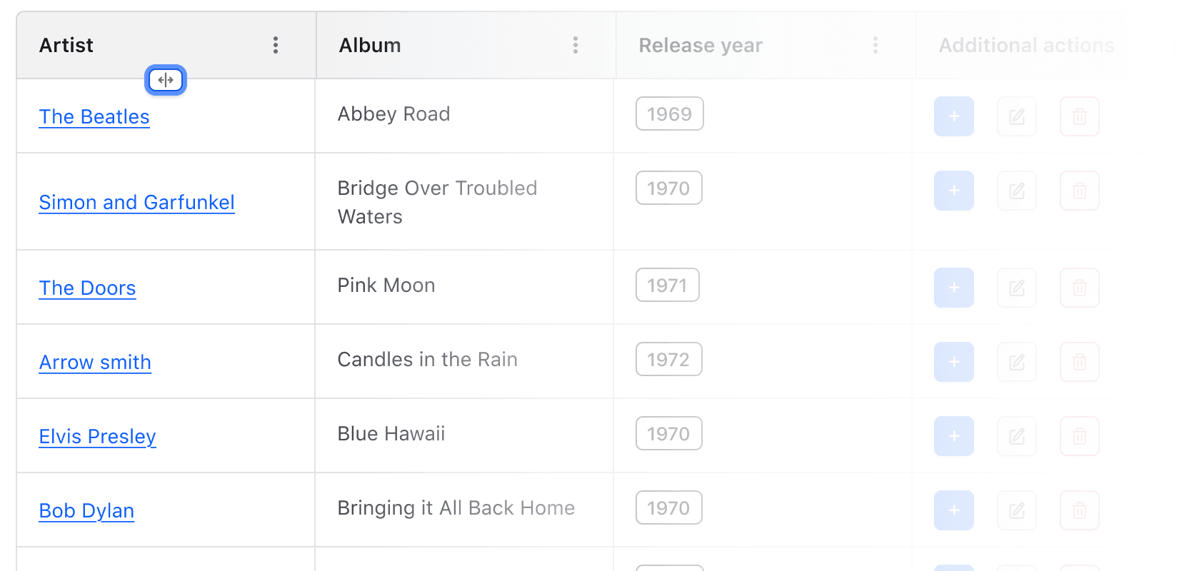Click the edit pencil for Bridge Over Troubled Waters

coord(1017,191)
